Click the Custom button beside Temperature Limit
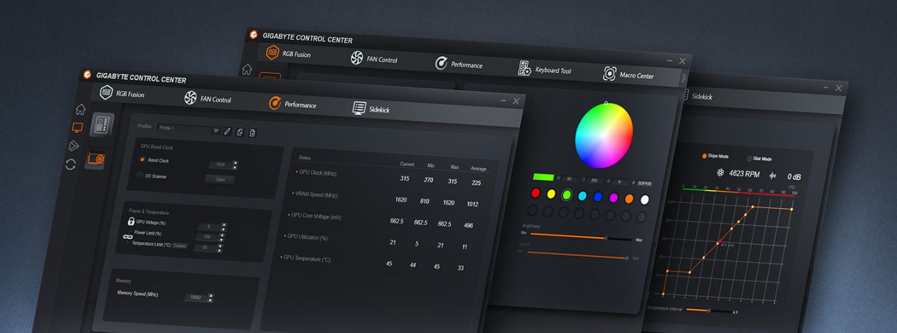 tap(180, 246)
